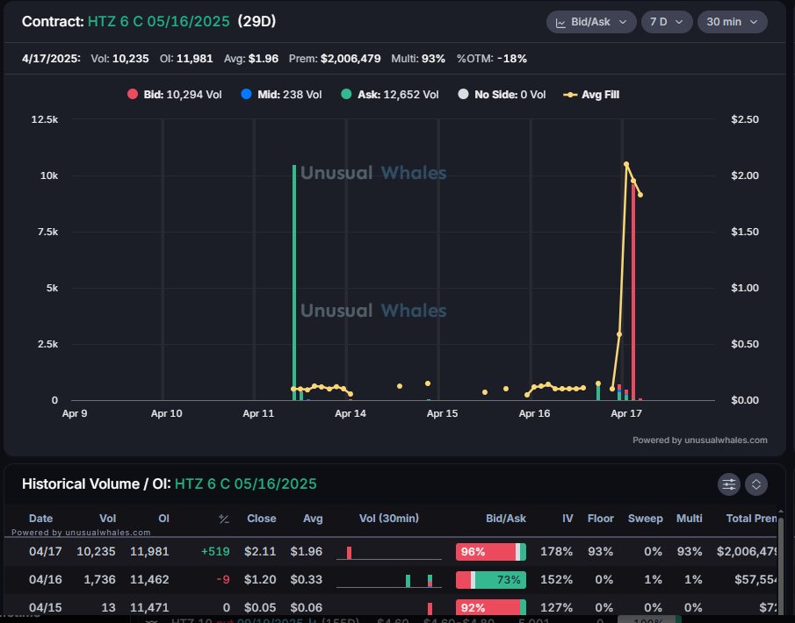Click the -9 OI change value
795x623 pixels.
click(223, 579)
